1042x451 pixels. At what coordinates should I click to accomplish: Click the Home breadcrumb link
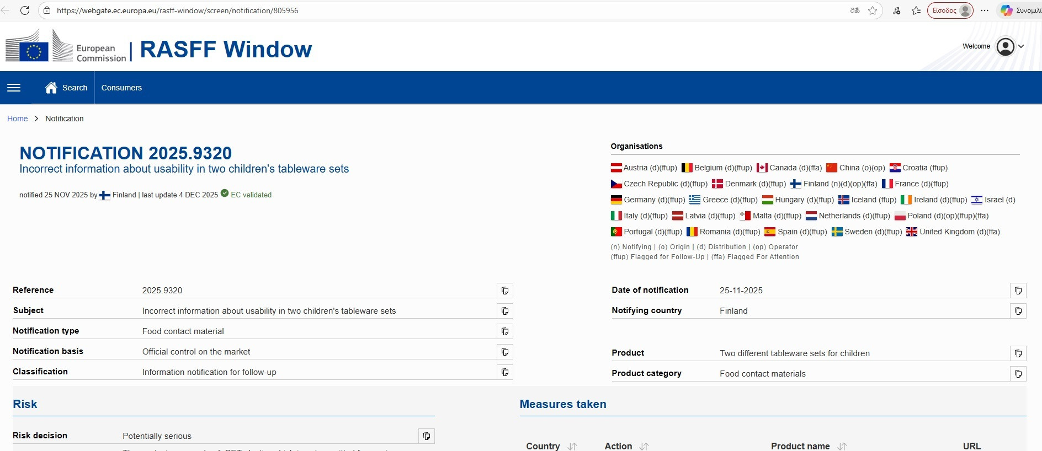coord(17,119)
